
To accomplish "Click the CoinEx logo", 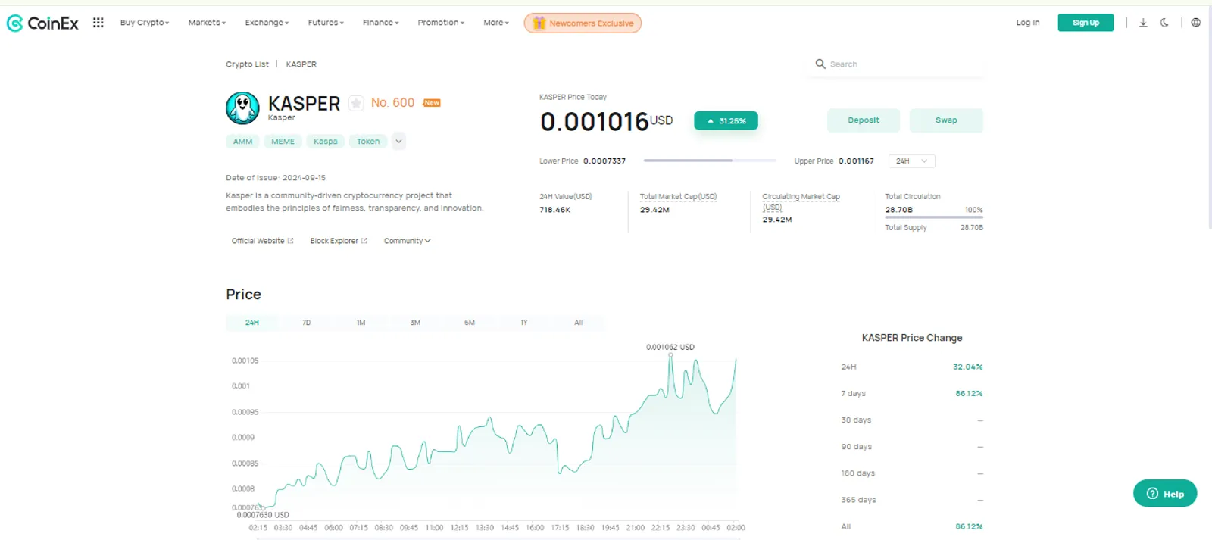I will (42, 23).
